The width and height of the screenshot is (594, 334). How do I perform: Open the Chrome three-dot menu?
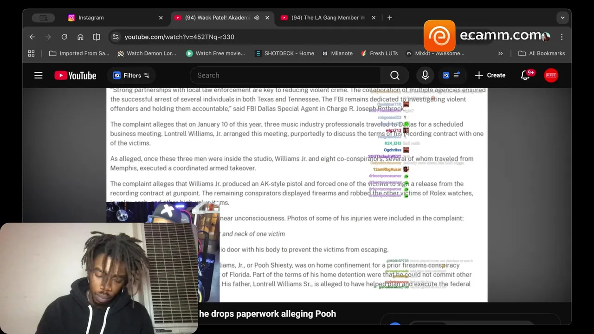point(562,37)
